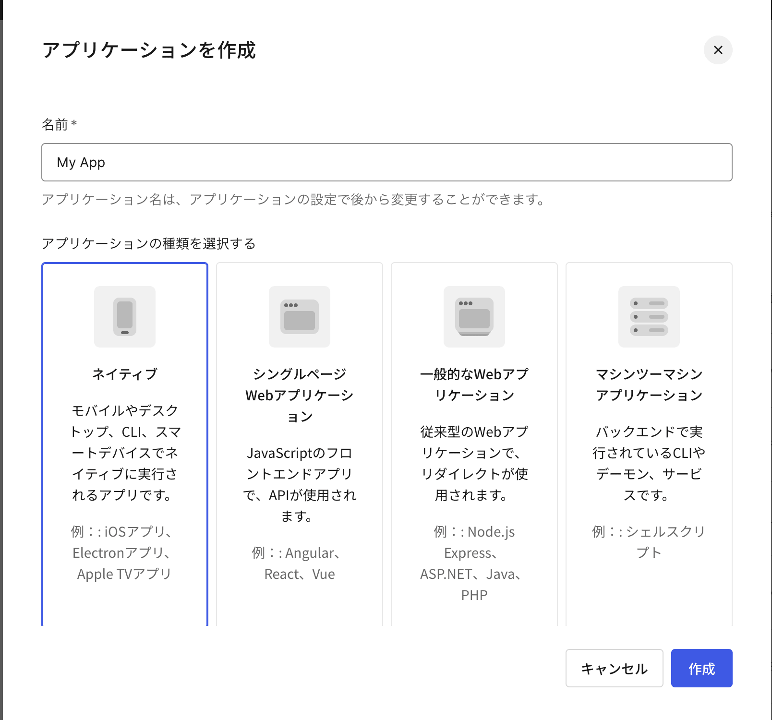Choose マシンツーマシンアプリケーション type title

tap(649, 384)
